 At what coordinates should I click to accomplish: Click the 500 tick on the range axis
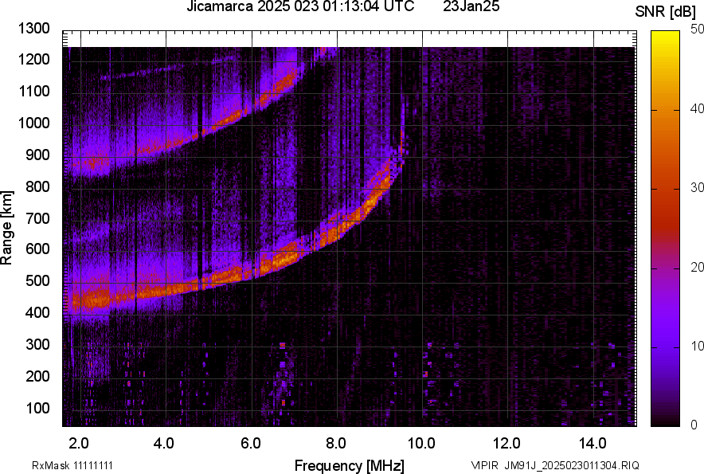pos(37,281)
